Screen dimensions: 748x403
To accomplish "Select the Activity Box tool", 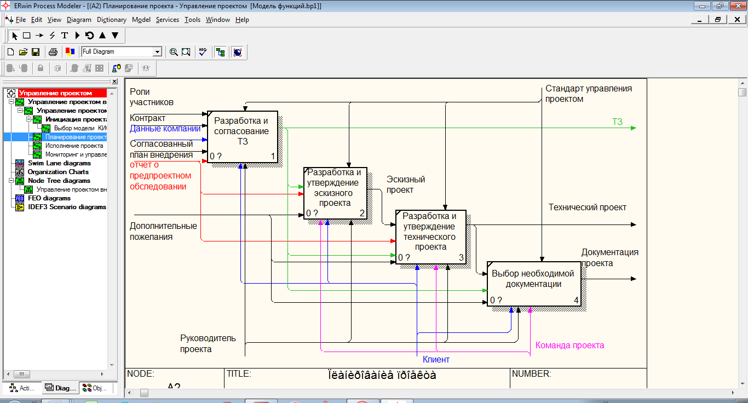I will pyautogui.click(x=26, y=36).
